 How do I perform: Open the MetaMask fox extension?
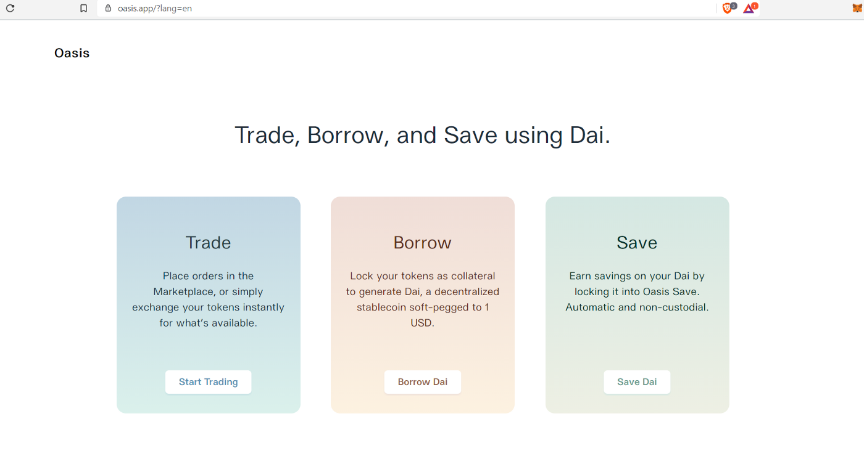click(x=855, y=9)
